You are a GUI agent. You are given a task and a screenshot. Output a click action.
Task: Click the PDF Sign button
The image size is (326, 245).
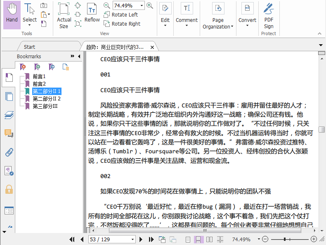pos(269,16)
